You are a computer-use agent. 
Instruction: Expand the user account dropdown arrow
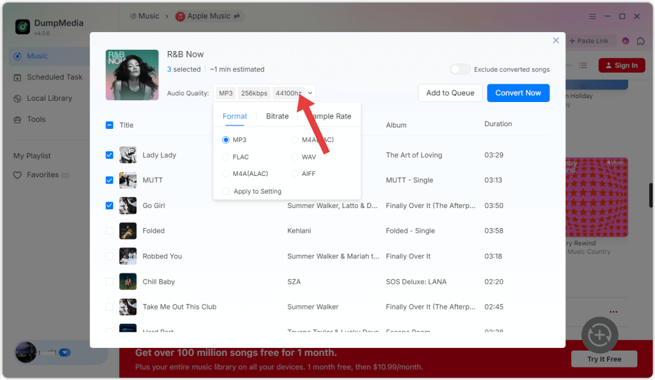(64, 353)
